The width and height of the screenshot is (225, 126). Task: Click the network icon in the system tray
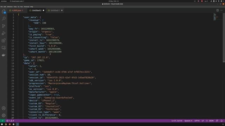211,1
